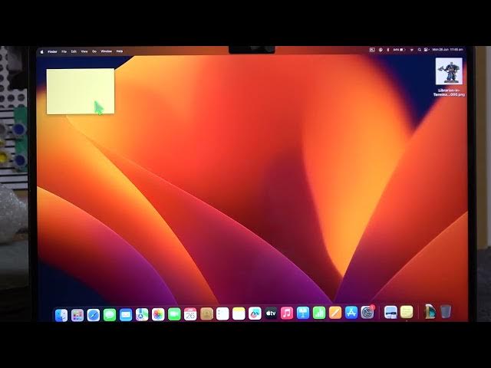Screen dimensions: 491x368
Task: Open the Help menu
Action: pos(119,51)
